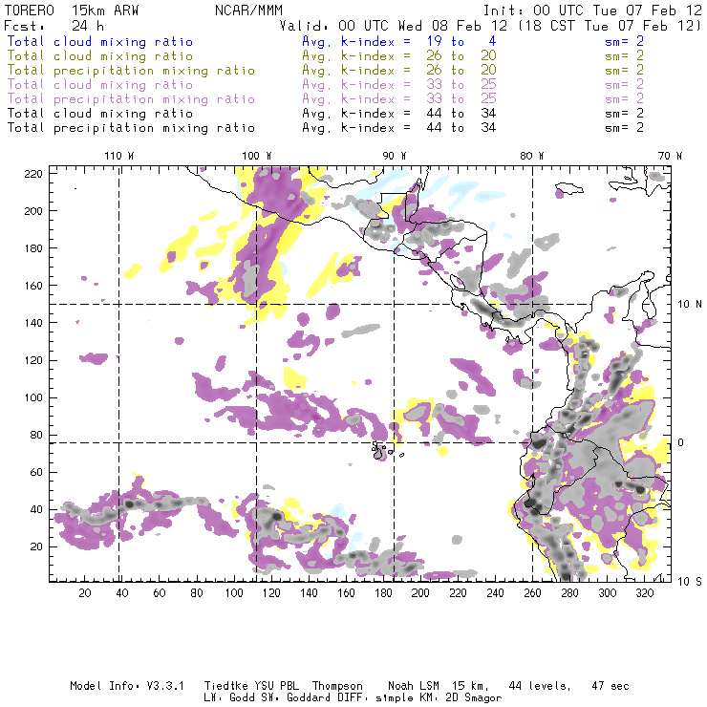Select the "260" horizontal axis tick label
Screen dimensions: 707x707
click(x=532, y=593)
